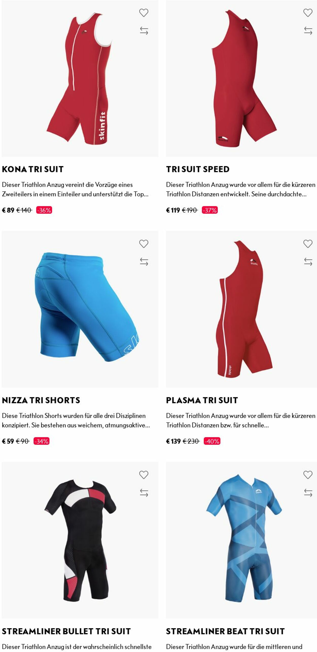Compare the Streamliner Bullet Tri Suit
317x652 pixels.
pyautogui.click(x=144, y=493)
